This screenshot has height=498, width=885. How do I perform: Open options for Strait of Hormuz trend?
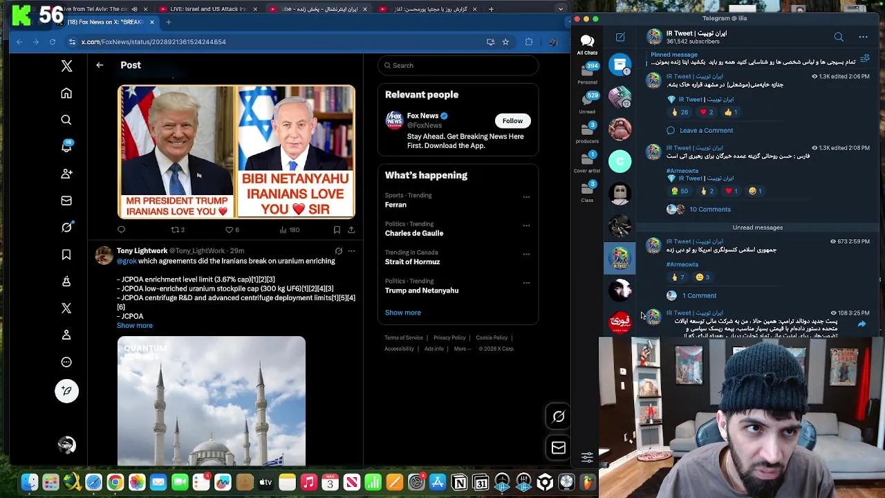(526, 254)
